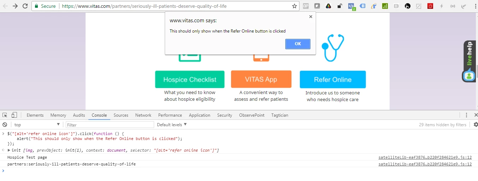Image resolution: width=478 pixels, height=181 pixels.
Task: Click the gray B camera extension icon
Action: coord(396,6)
